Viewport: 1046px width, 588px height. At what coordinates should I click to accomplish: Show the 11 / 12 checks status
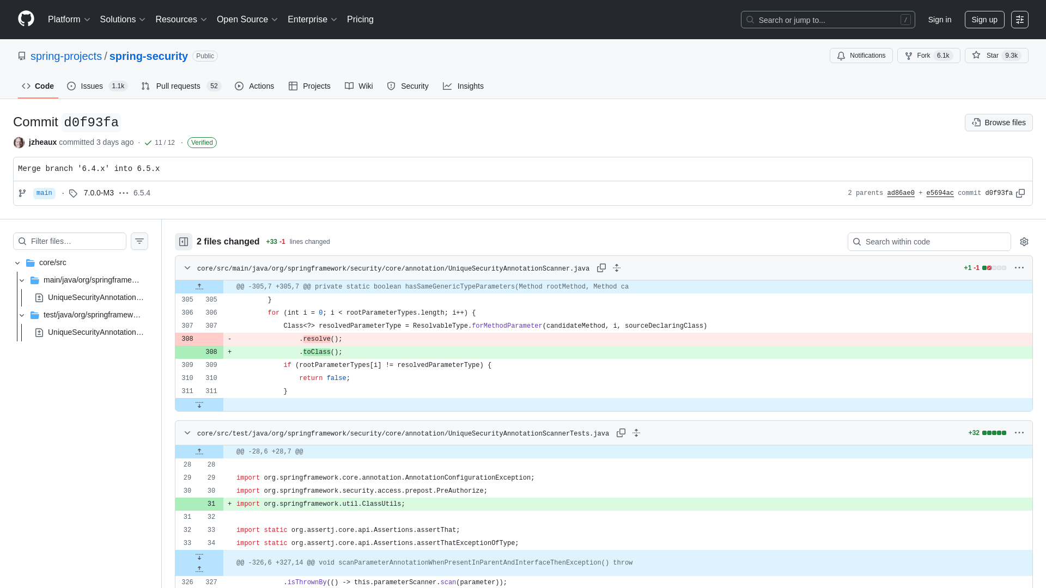[160, 143]
